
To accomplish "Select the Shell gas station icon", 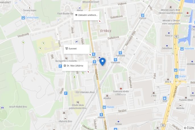I will [164, 98].
